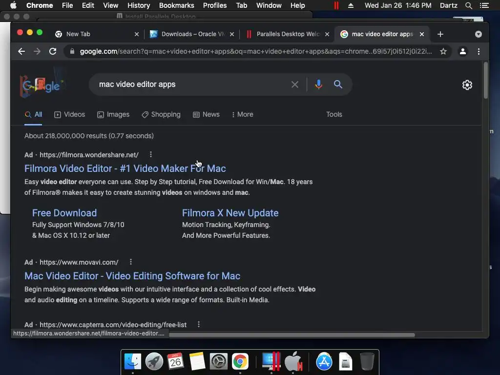Open the File menu in the menu bar
The width and height of the screenshot is (500, 375).
pos(67,5)
